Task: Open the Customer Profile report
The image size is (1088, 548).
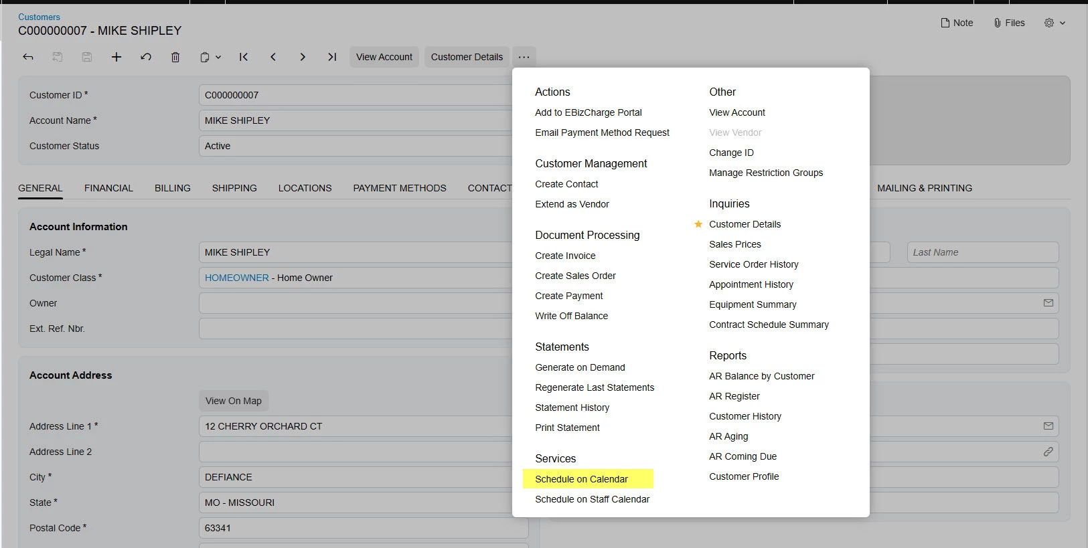Action: click(x=744, y=476)
